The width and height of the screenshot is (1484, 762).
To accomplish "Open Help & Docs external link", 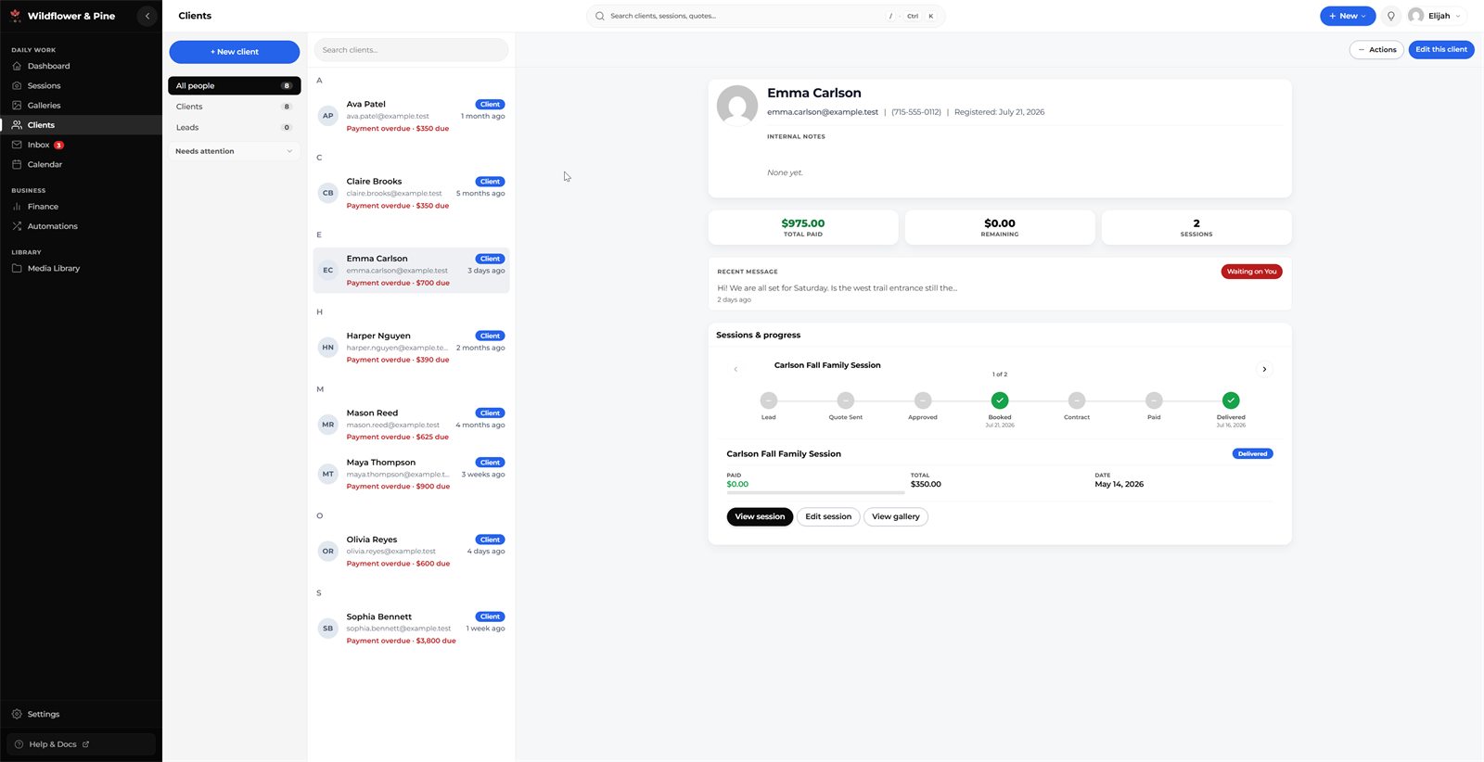I will 81,744.
